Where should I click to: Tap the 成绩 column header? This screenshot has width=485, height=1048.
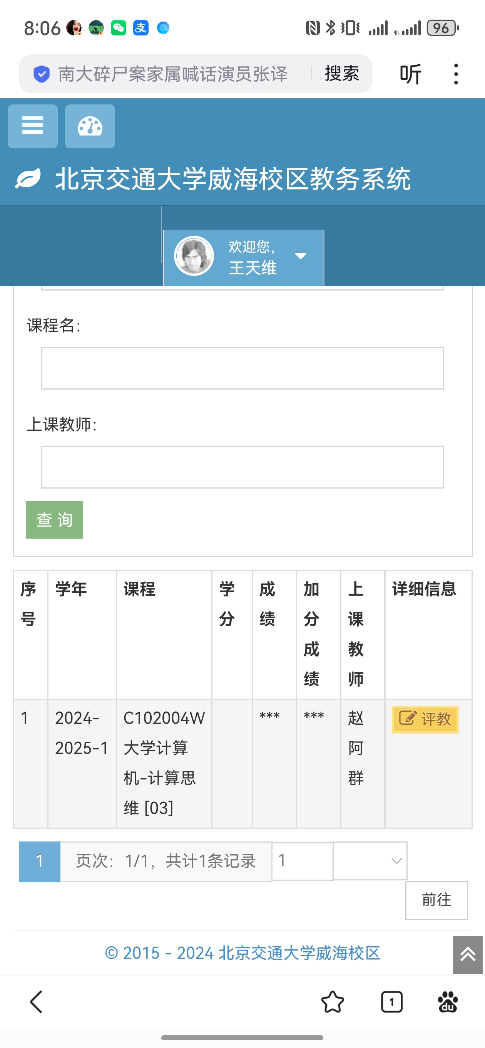tap(274, 634)
